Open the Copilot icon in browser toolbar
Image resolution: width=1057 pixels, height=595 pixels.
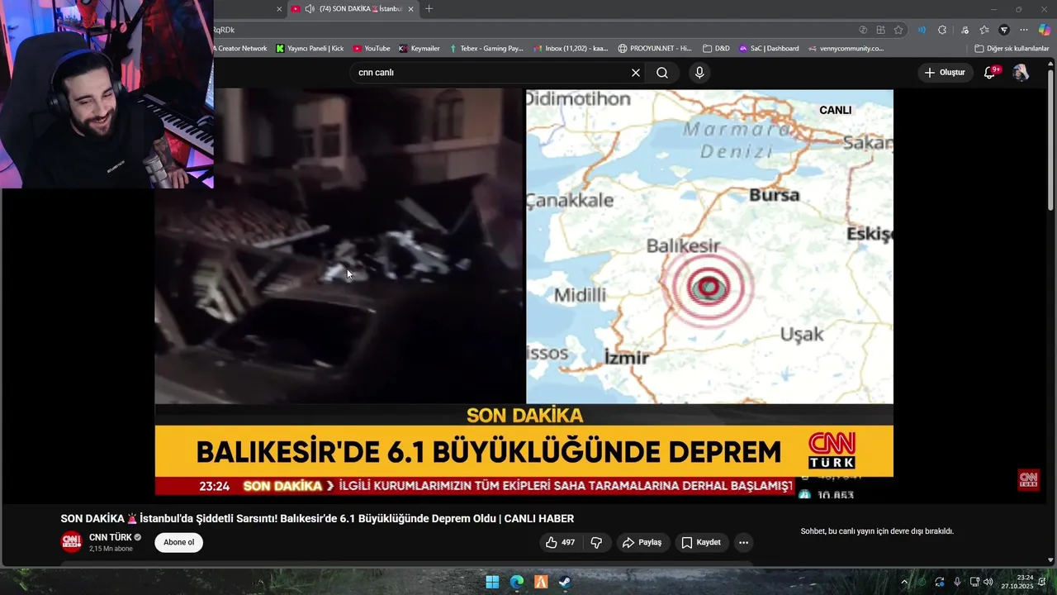click(1044, 30)
